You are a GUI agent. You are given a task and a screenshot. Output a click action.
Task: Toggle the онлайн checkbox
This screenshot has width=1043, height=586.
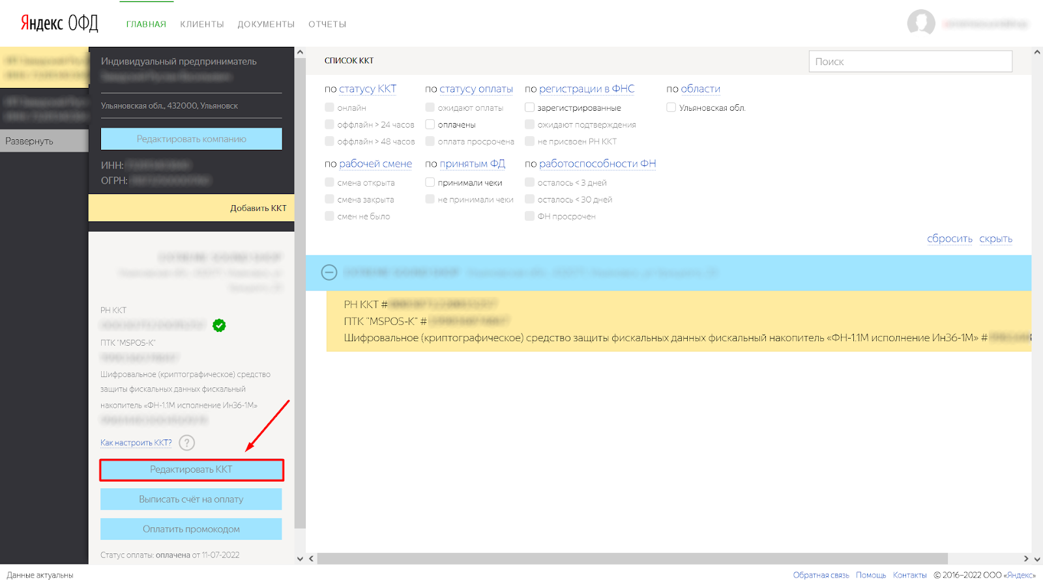pyautogui.click(x=329, y=107)
